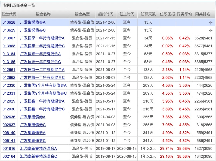Screen dimensions: 216x161
Task: Open 广发集嘉债券C fund link
Action: (x=33, y=141)
